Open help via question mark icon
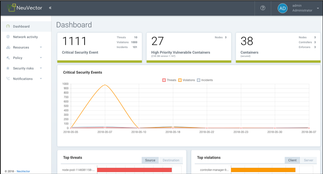This screenshot has height=174, width=323. point(263,8)
